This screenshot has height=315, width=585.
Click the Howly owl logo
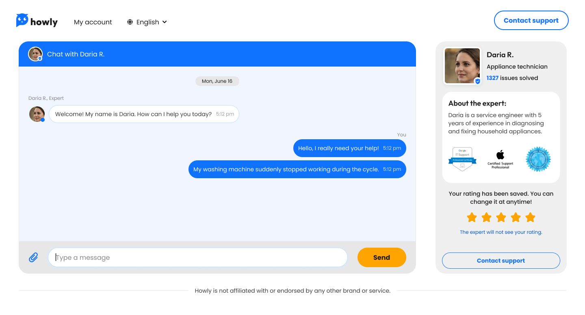click(22, 20)
